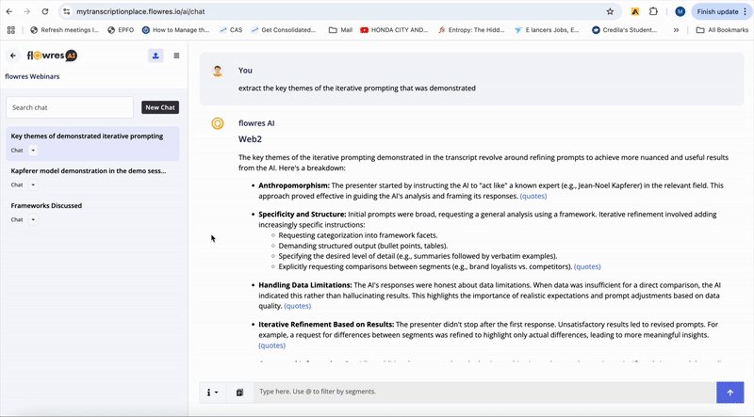Select Key themes of demonstrated iterative prompting chat
Screen dimensions: 754x417
tap(92, 144)
